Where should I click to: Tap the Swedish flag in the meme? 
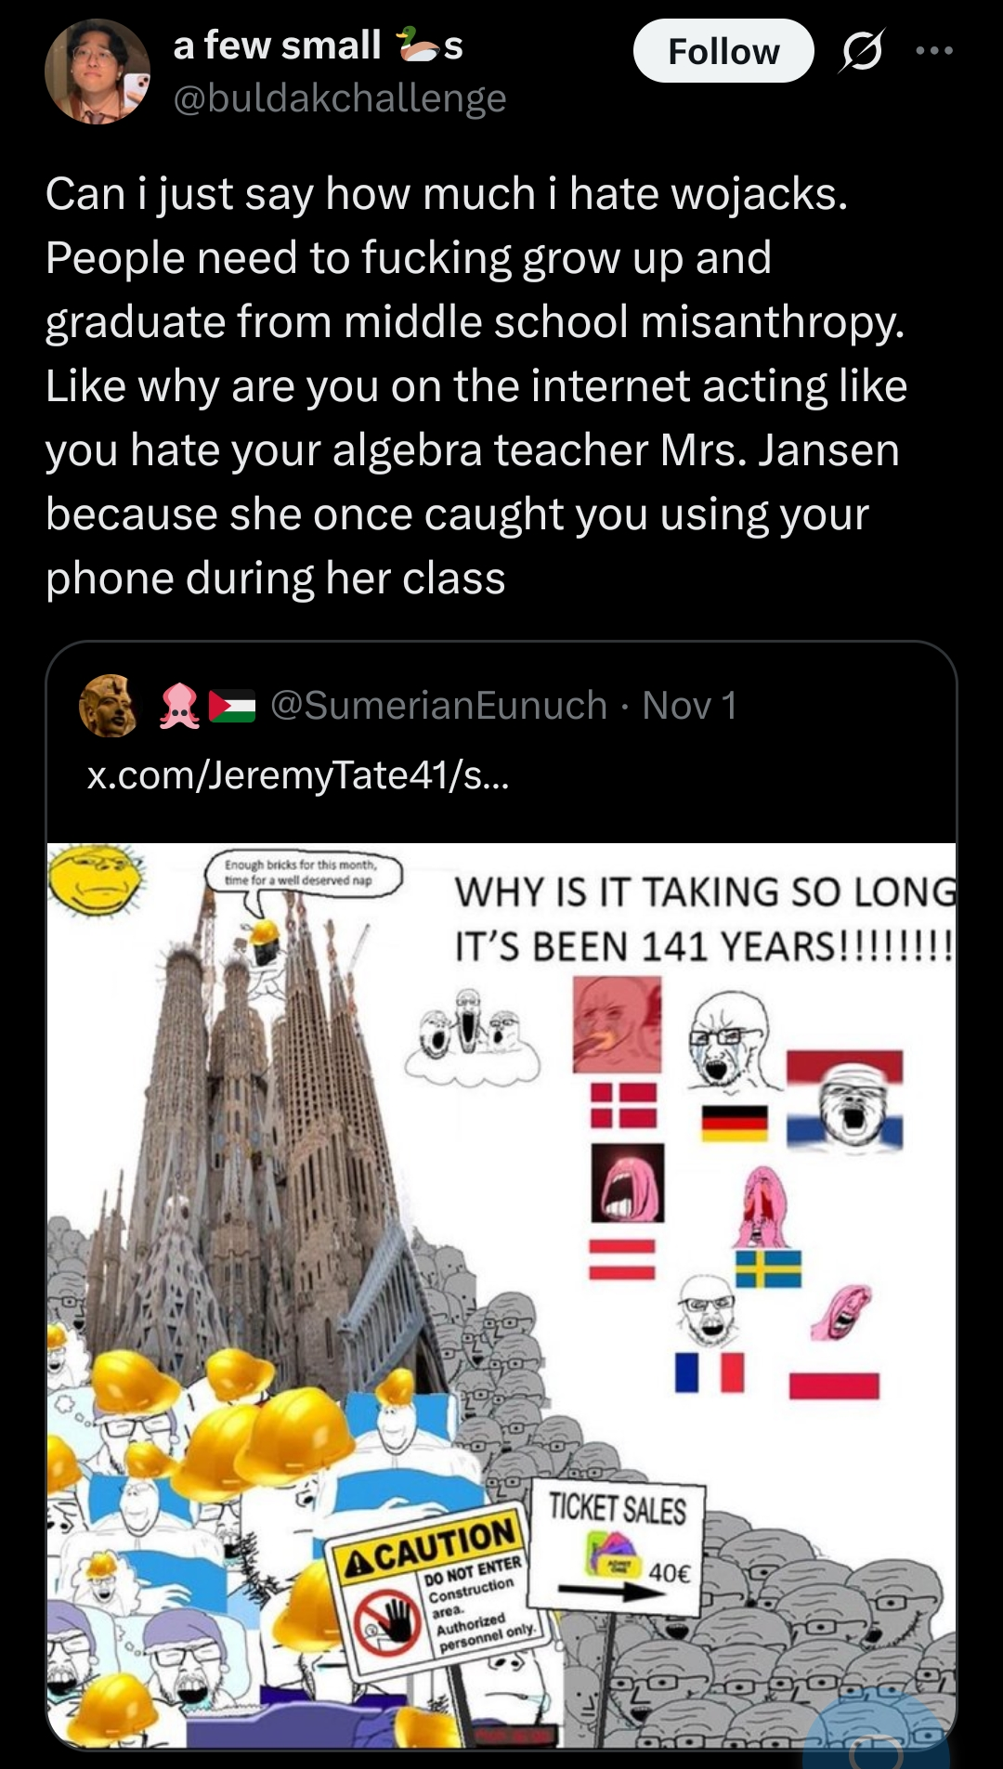768,1268
